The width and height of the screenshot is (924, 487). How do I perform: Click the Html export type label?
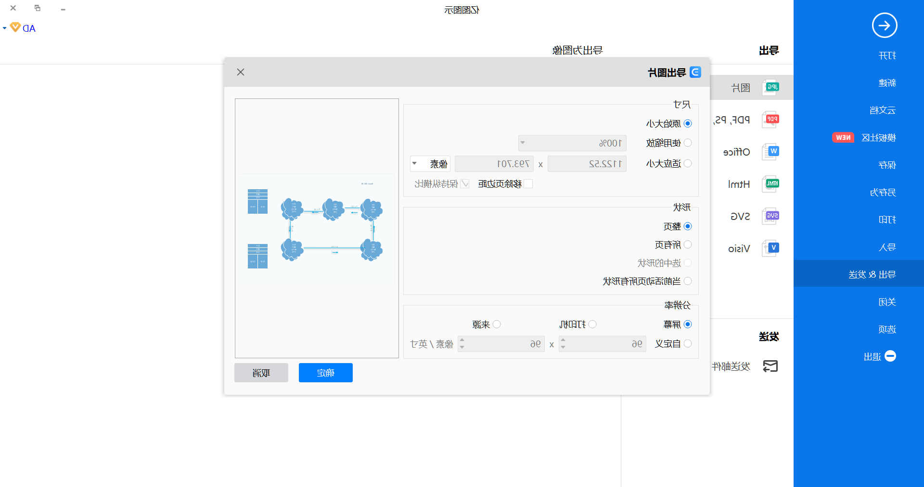pyautogui.click(x=739, y=184)
